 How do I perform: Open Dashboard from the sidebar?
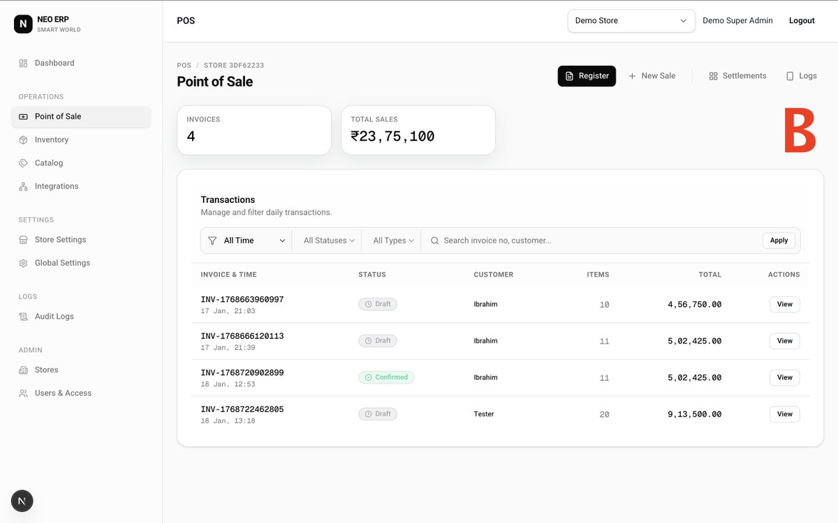81,63
